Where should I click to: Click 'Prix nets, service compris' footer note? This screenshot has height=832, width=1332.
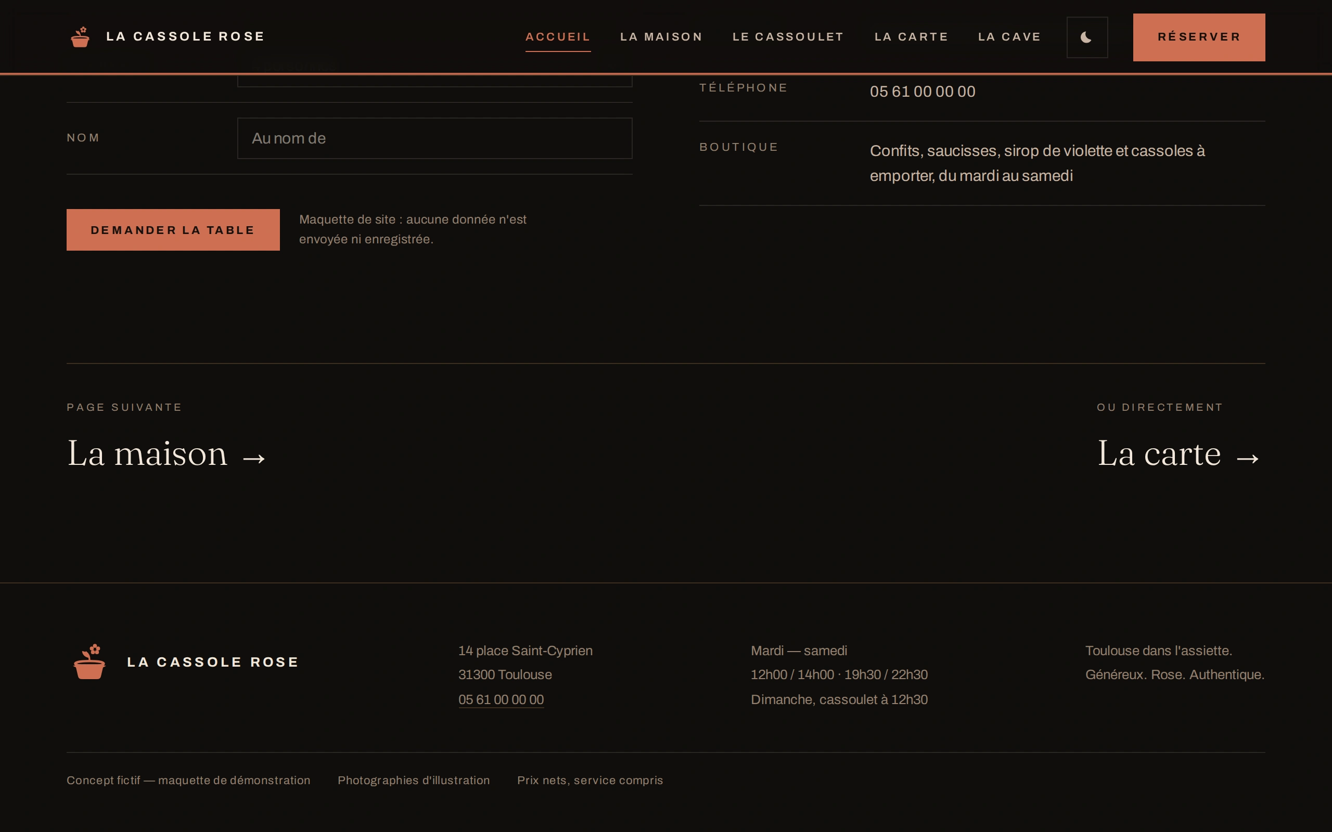point(590,781)
